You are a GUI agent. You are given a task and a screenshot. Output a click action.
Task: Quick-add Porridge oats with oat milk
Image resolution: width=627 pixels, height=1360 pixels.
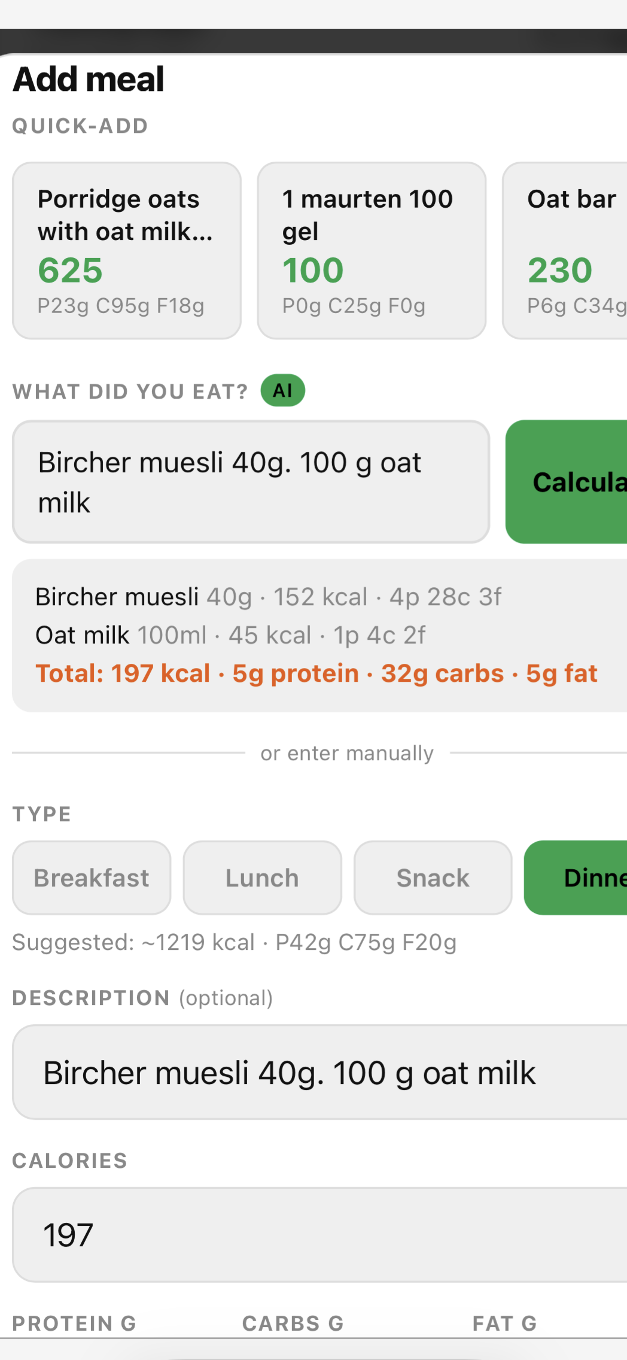point(126,250)
